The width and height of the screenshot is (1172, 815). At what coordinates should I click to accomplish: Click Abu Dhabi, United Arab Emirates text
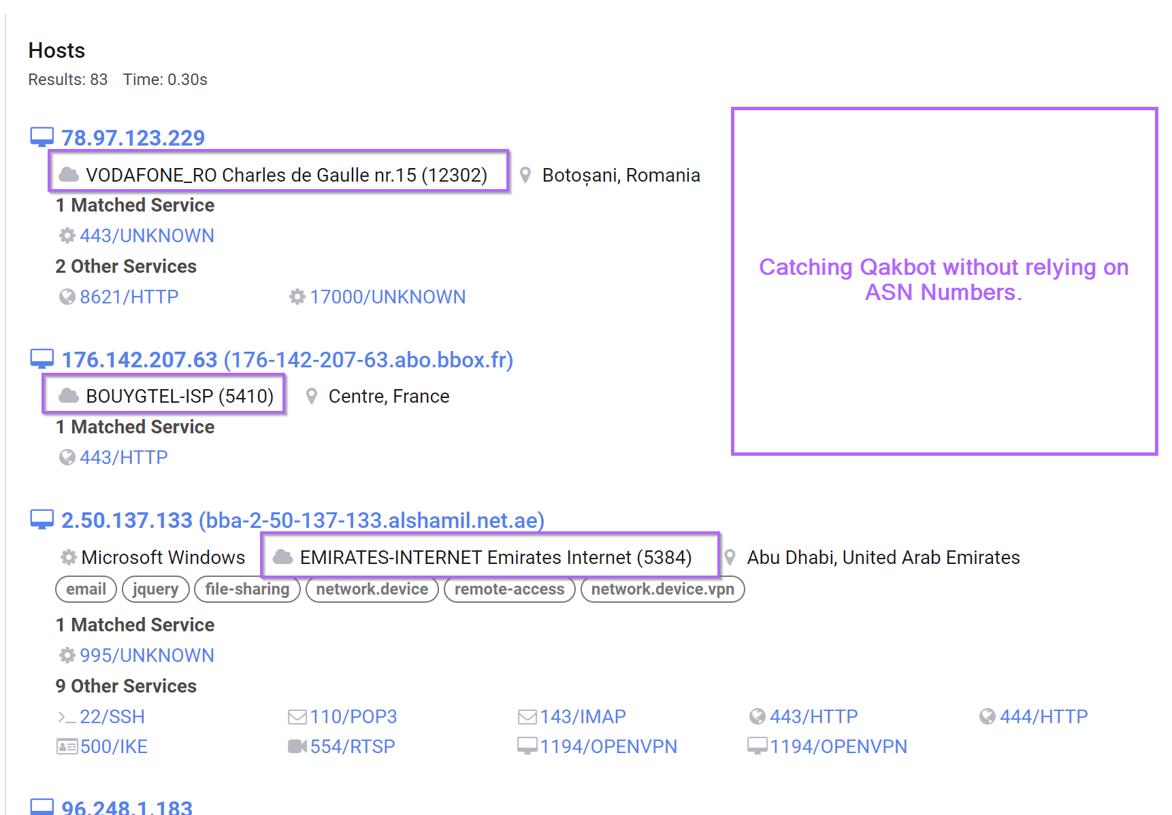pyautogui.click(x=883, y=557)
